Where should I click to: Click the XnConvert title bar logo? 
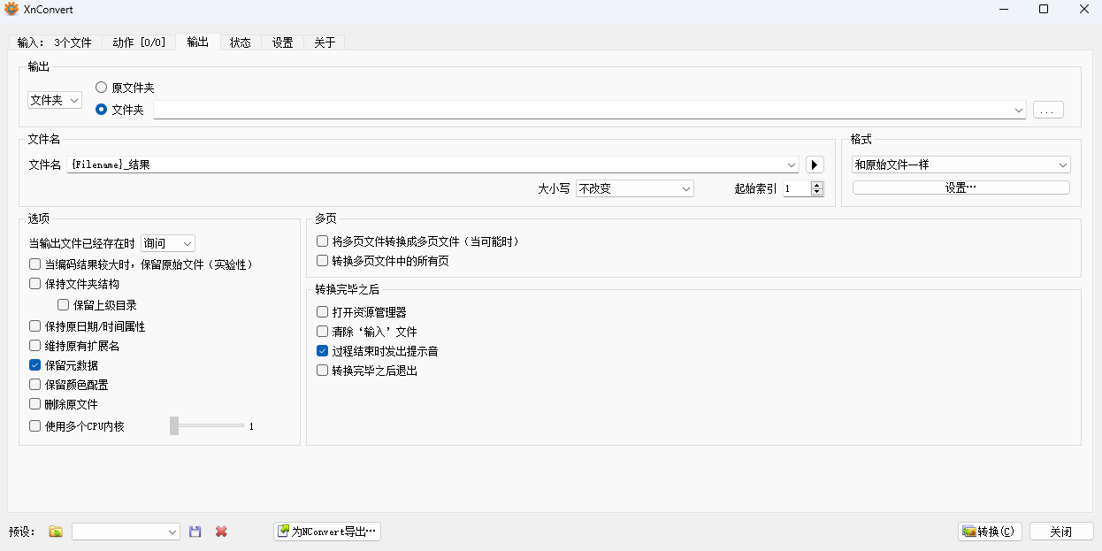tap(9, 9)
